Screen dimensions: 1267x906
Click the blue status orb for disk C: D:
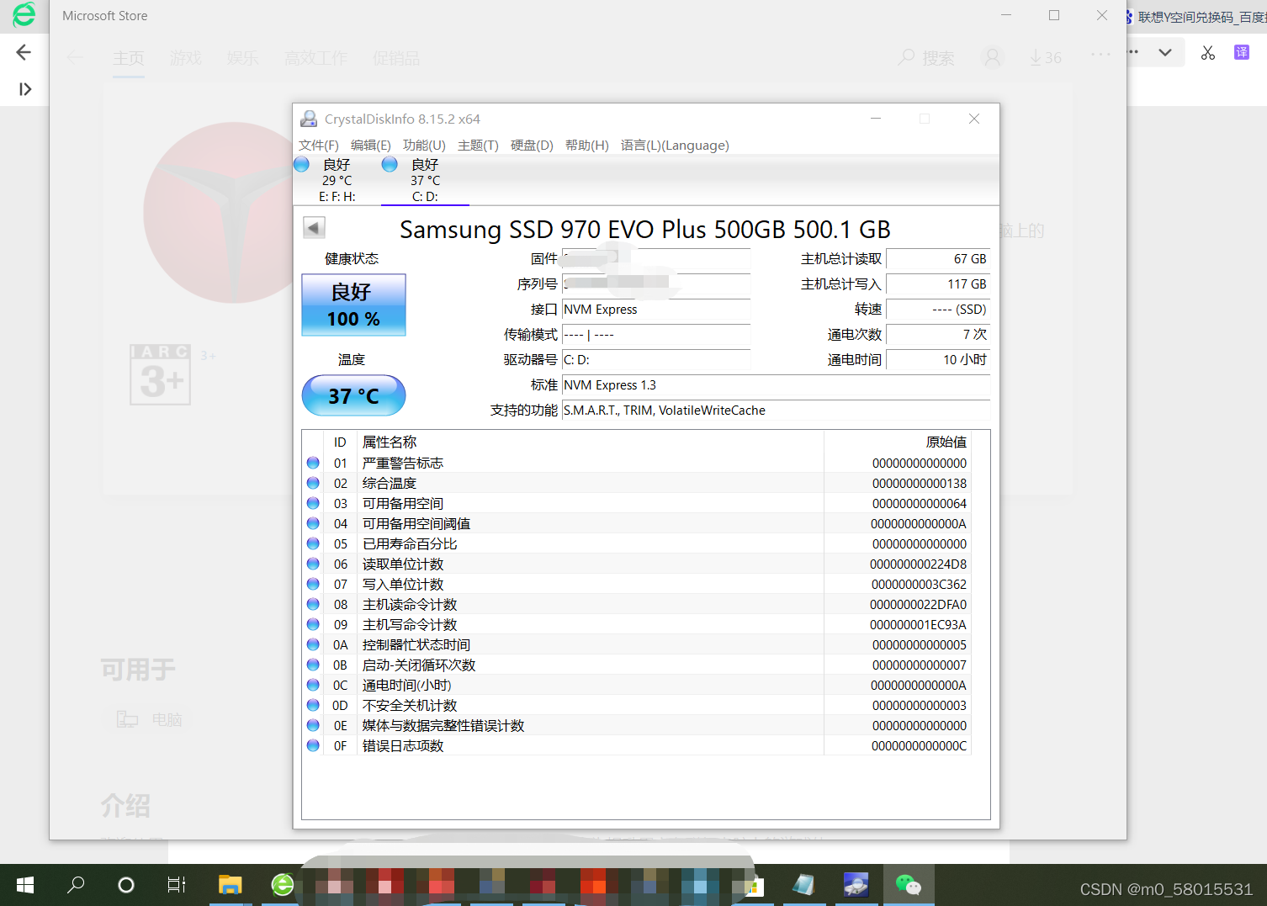(390, 164)
